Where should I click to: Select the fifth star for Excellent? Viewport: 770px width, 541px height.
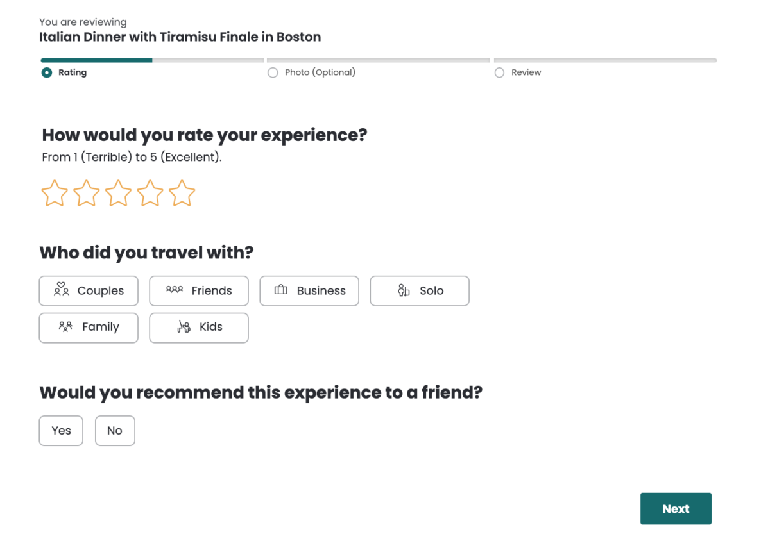pos(182,193)
